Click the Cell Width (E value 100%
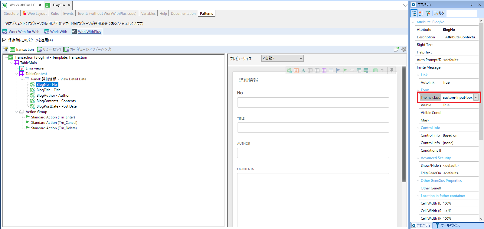The image size is (484, 229). (459, 203)
